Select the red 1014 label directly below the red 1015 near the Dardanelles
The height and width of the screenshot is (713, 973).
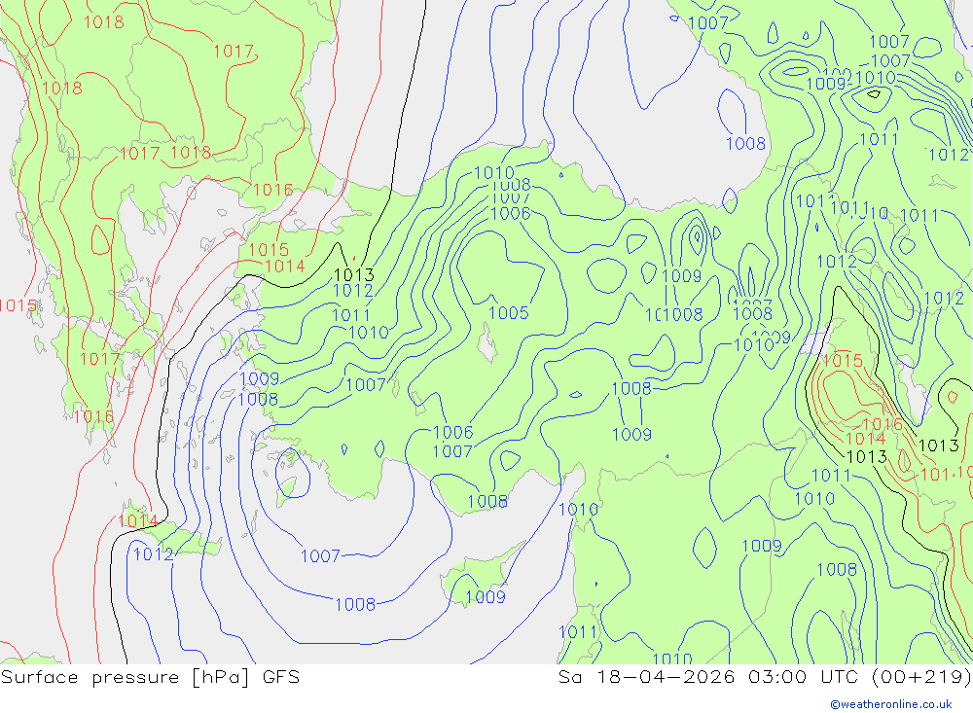point(285,267)
